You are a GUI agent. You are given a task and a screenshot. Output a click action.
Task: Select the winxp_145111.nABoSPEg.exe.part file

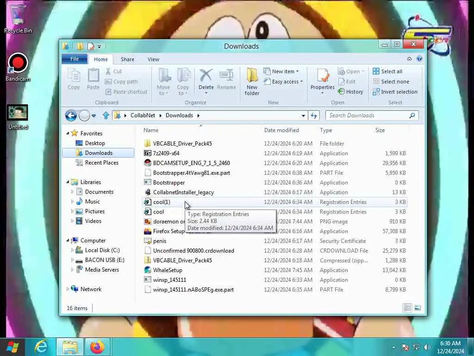point(275,289)
